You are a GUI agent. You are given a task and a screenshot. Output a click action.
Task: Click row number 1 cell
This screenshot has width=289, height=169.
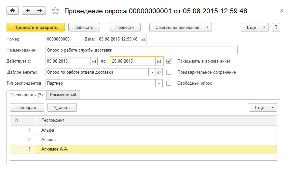click(23, 130)
